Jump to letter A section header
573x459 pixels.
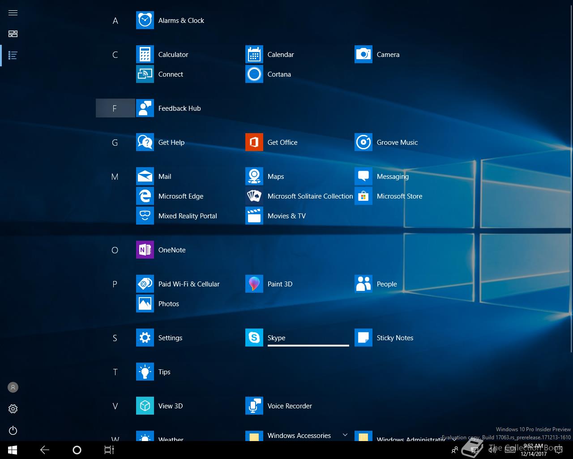(x=115, y=21)
